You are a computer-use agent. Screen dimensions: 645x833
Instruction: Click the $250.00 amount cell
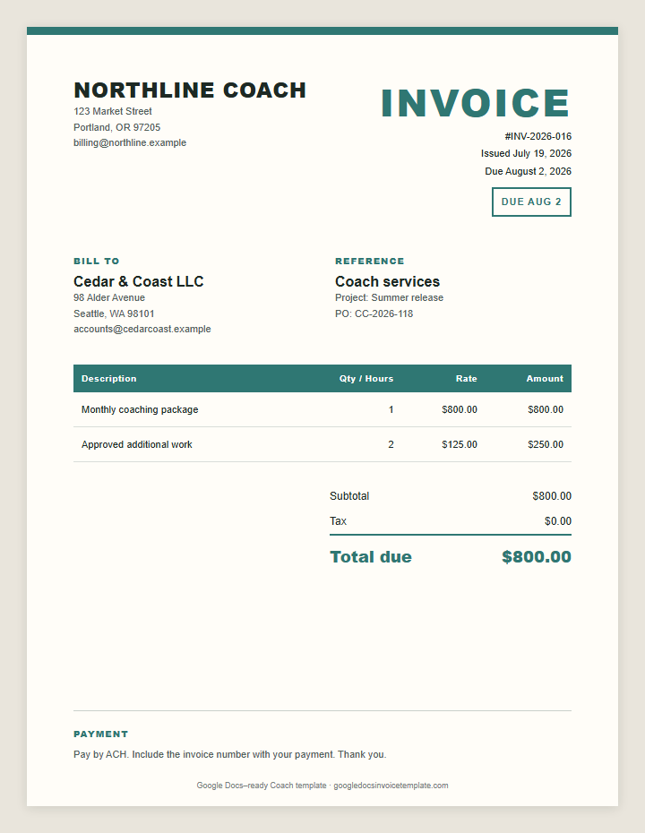[x=546, y=444]
